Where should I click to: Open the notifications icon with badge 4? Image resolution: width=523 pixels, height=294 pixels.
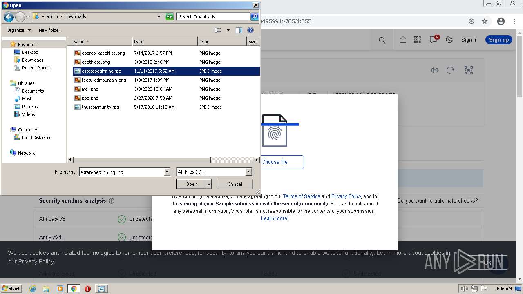click(x=434, y=39)
